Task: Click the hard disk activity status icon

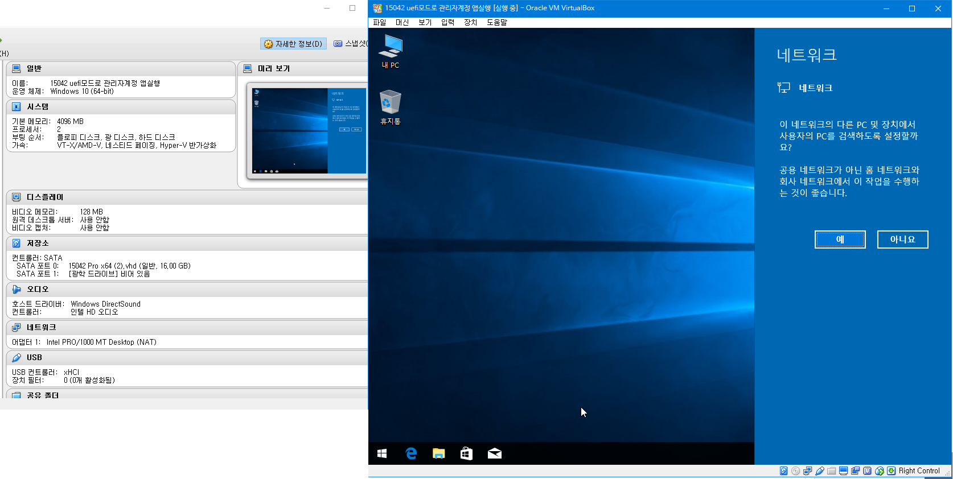Action: pyautogui.click(x=784, y=471)
